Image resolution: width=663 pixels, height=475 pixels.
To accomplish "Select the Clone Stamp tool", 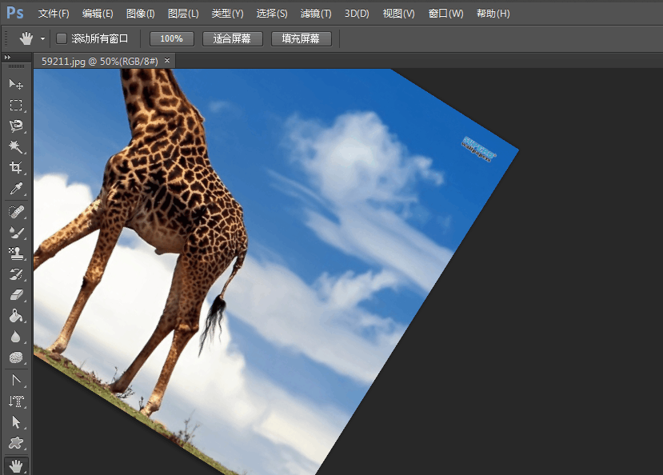I will click(15, 253).
